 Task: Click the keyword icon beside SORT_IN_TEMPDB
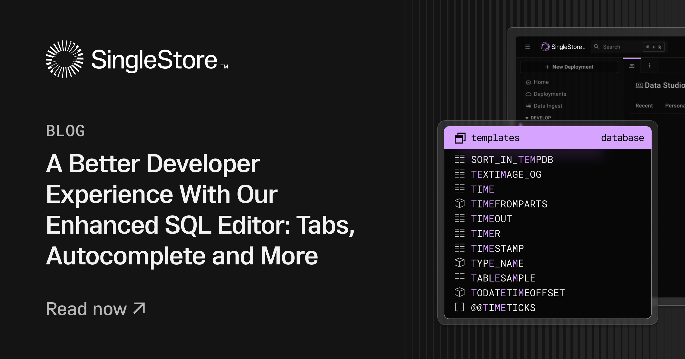click(460, 159)
